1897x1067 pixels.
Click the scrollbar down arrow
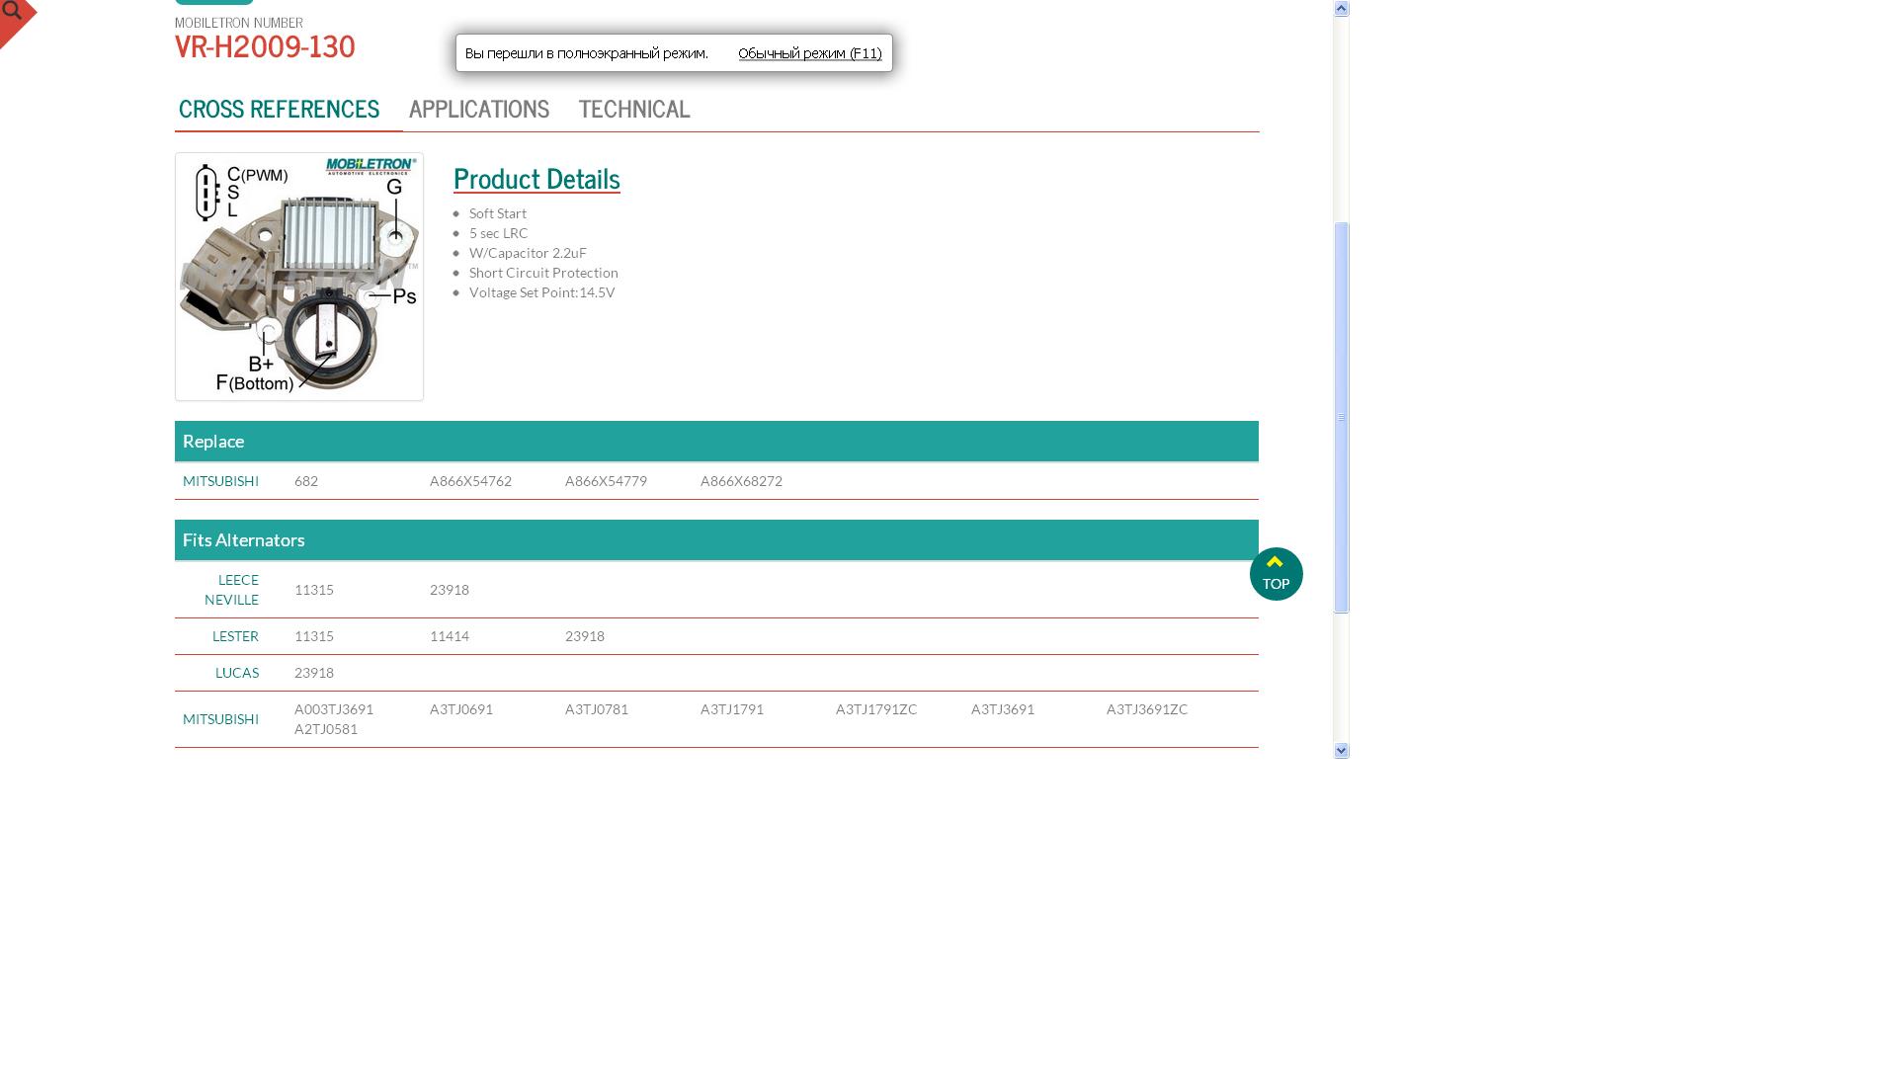(x=1341, y=751)
